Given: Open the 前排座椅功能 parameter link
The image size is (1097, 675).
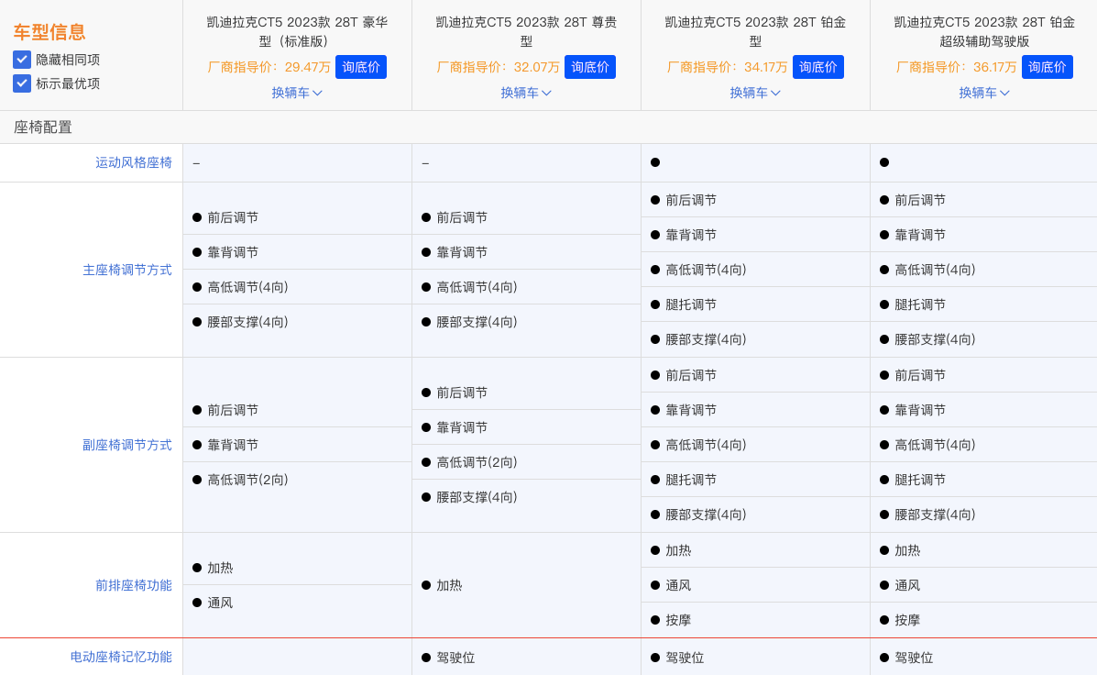Looking at the screenshot, I should point(134,585).
